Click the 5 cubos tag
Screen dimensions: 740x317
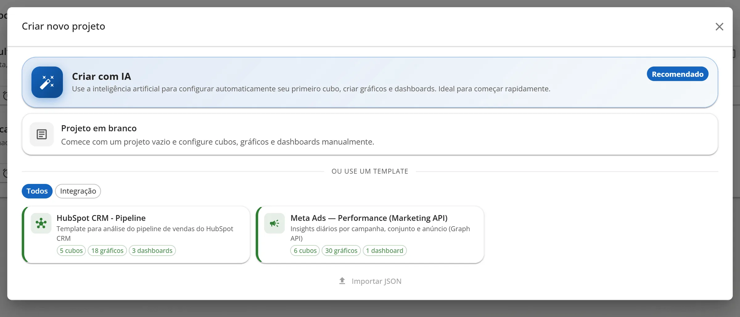click(x=71, y=251)
